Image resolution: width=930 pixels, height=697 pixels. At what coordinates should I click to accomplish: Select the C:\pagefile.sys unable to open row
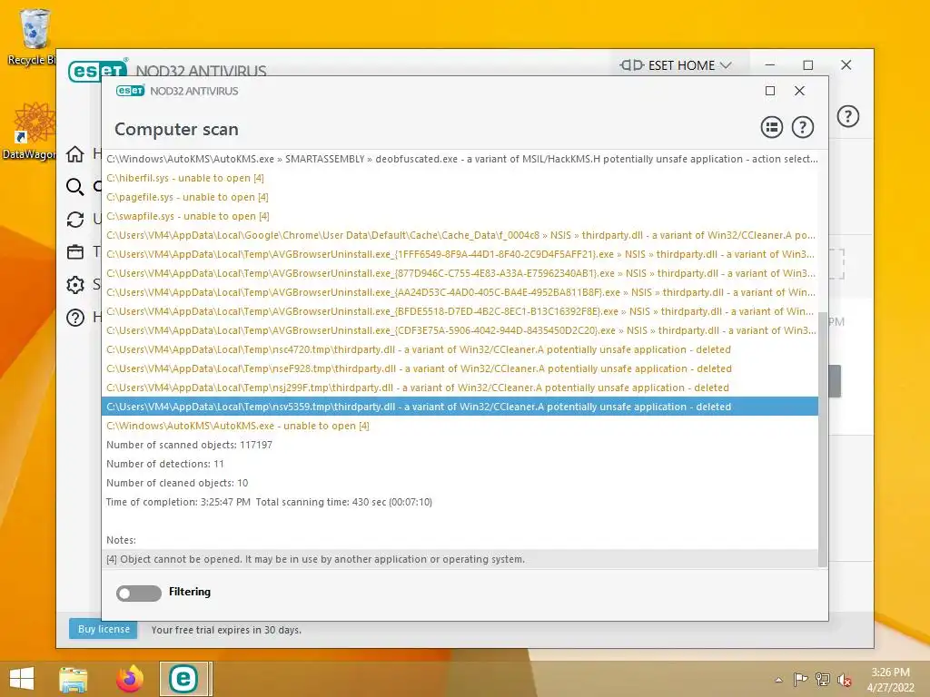point(460,197)
